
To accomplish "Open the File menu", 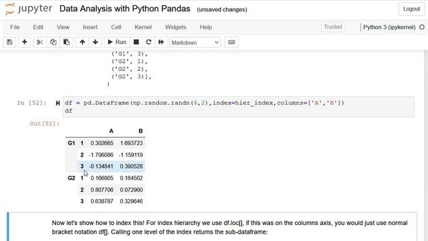I will pos(15,27).
